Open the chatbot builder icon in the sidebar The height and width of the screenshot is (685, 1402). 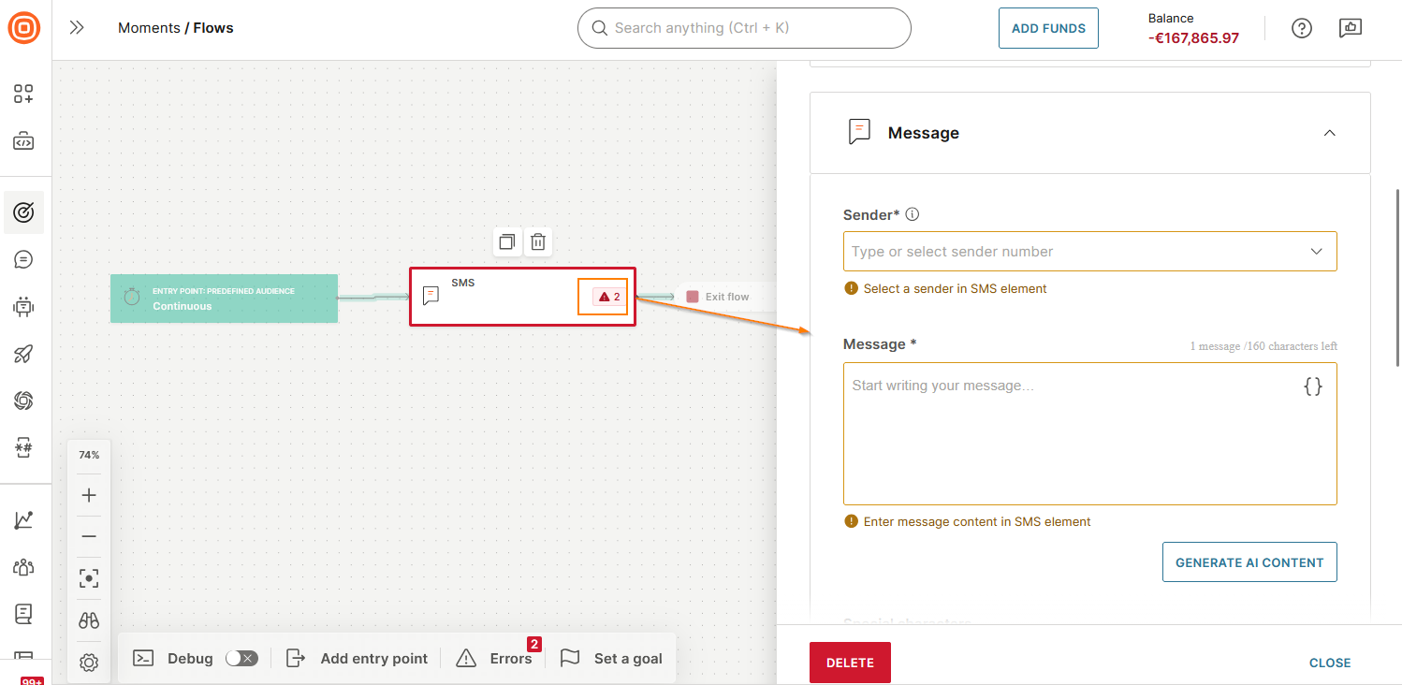pos(25,306)
